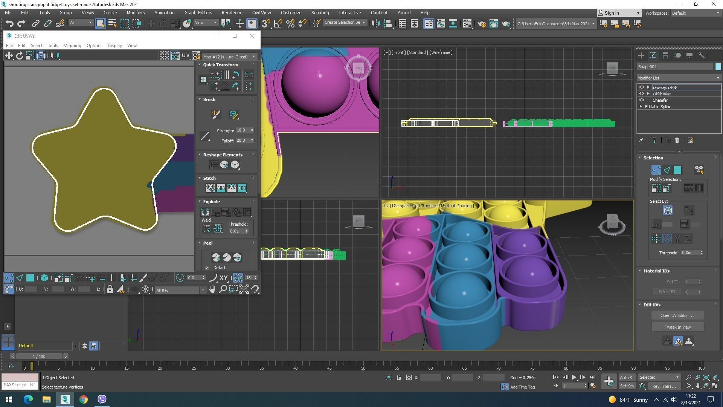Toggle visibility eye of Unwrap UVW modifier

coord(642,87)
